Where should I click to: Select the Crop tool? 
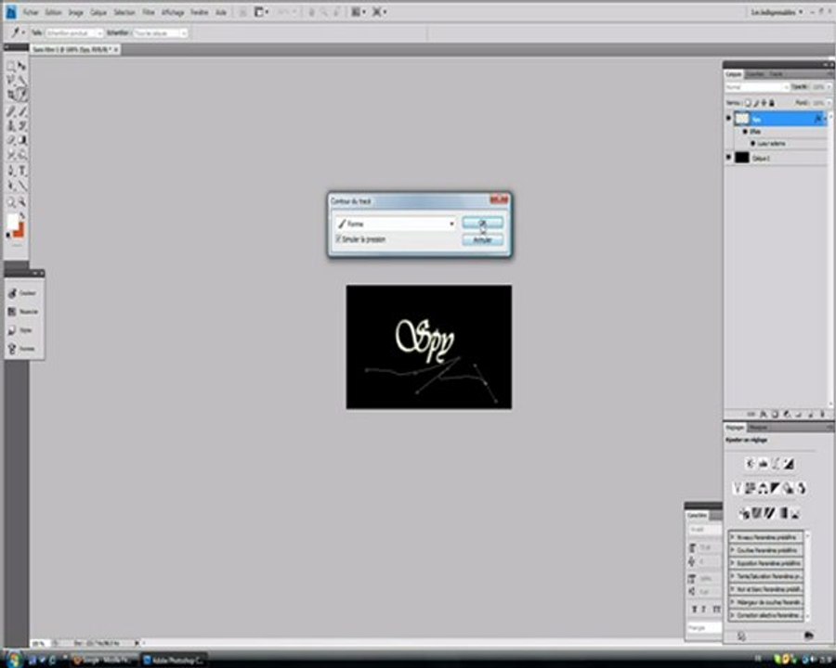(11, 96)
